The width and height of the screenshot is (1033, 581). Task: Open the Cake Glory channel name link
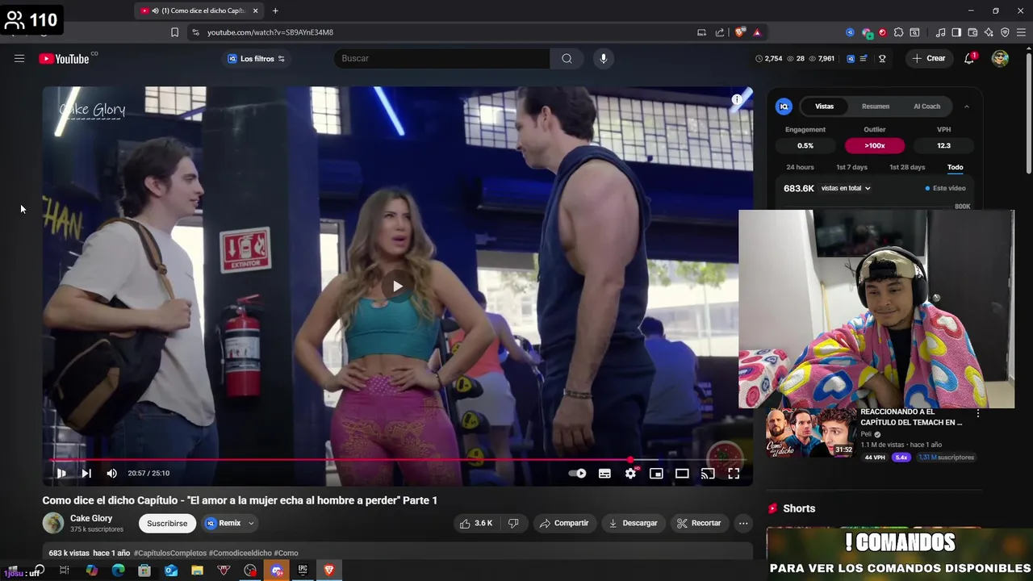coord(91,518)
